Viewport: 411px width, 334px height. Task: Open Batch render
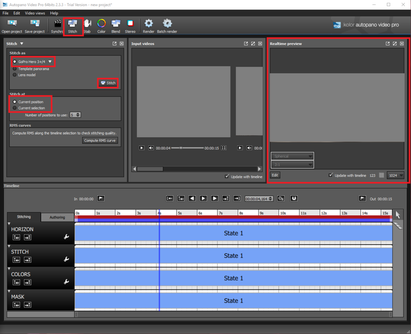[167, 26]
